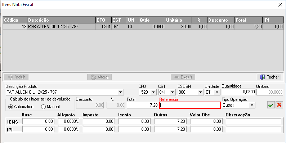The width and height of the screenshot is (286, 143).
Task: Click the ICMS row label
Action: click(12, 122)
